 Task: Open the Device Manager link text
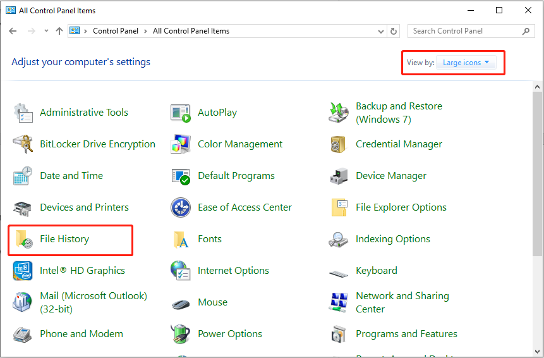tap(391, 176)
